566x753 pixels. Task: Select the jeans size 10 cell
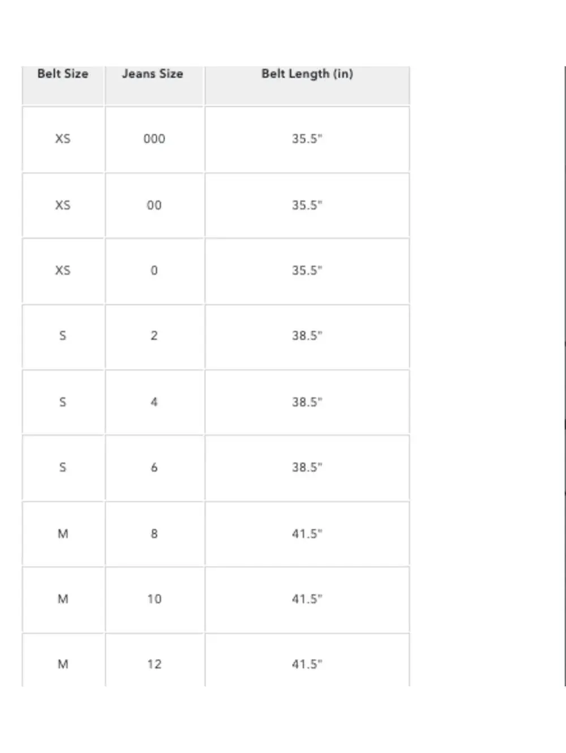tap(154, 599)
